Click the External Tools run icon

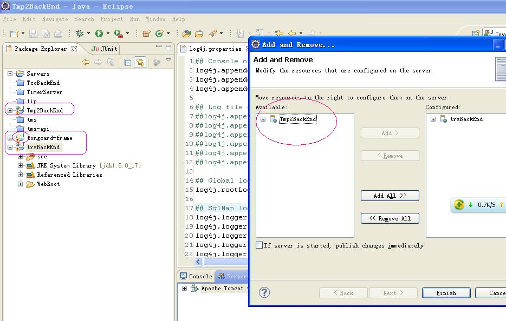pyautogui.click(x=118, y=34)
